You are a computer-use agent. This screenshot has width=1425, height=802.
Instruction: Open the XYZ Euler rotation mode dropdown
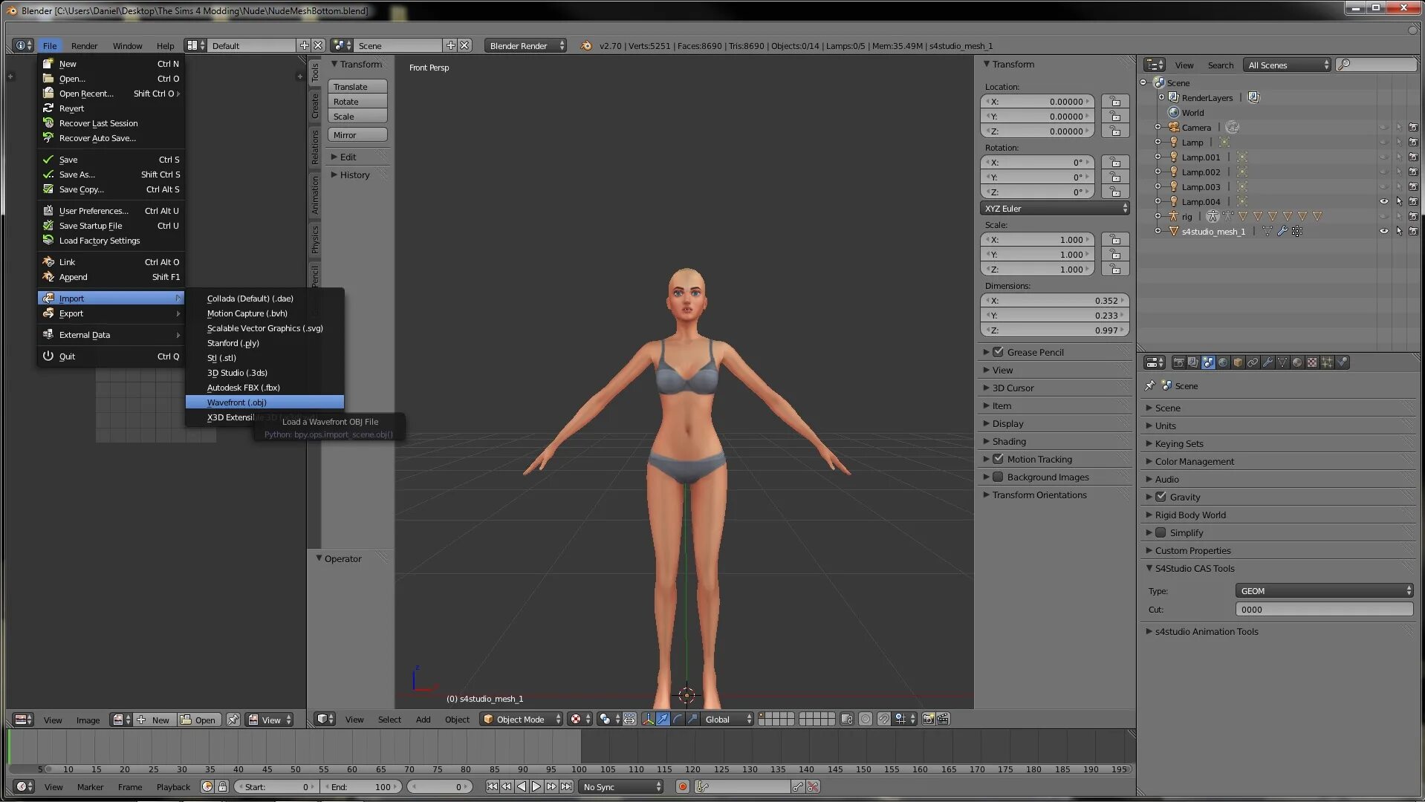tap(1055, 209)
